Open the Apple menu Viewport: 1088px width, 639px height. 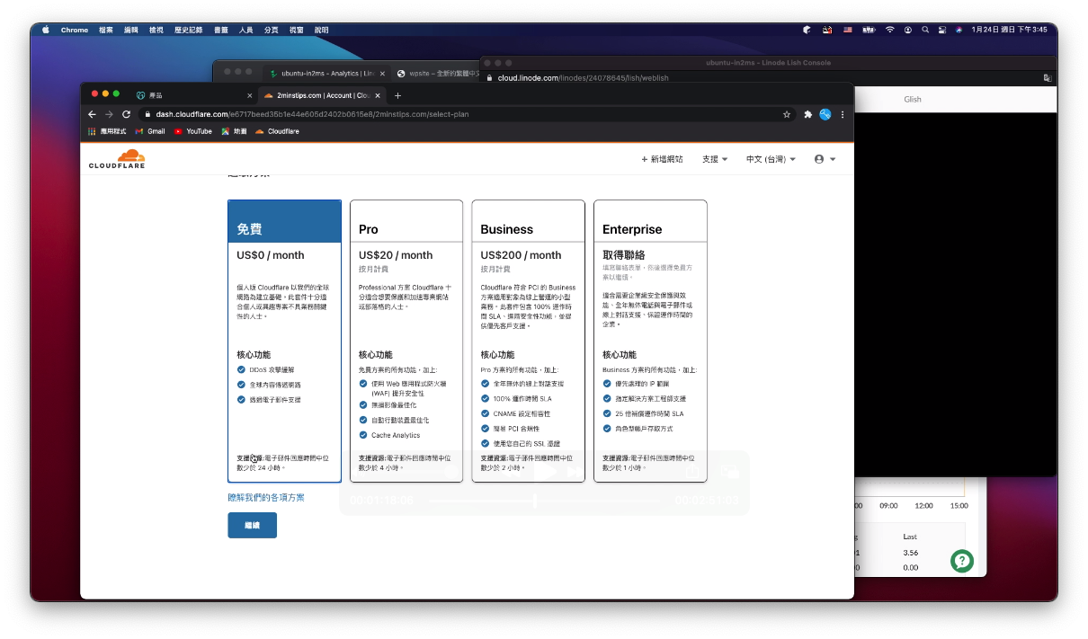[45, 30]
